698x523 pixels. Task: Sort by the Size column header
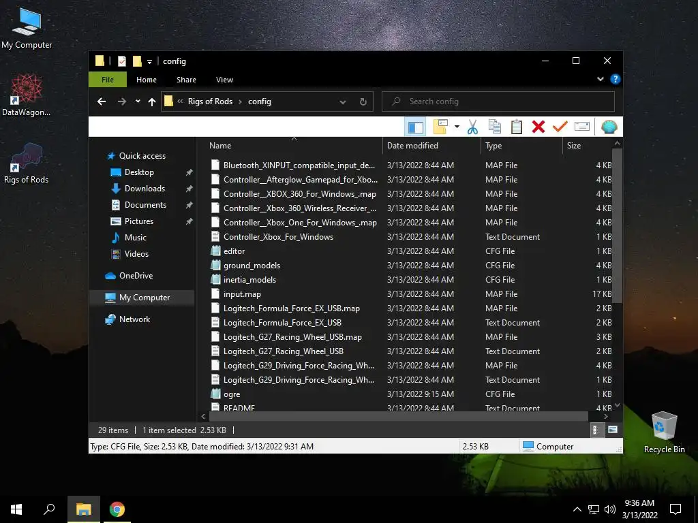coord(588,146)
